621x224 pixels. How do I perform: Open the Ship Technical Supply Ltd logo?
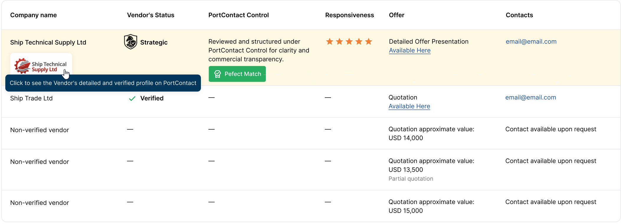point(41,65)
